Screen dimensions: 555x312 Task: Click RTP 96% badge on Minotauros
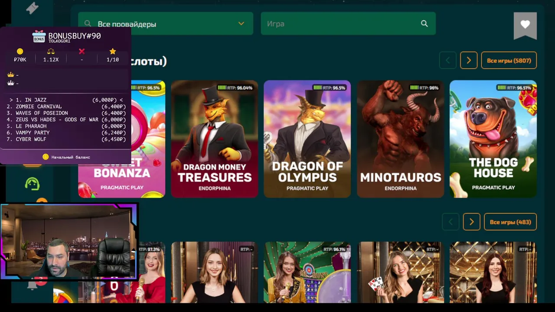pos(424,88)
